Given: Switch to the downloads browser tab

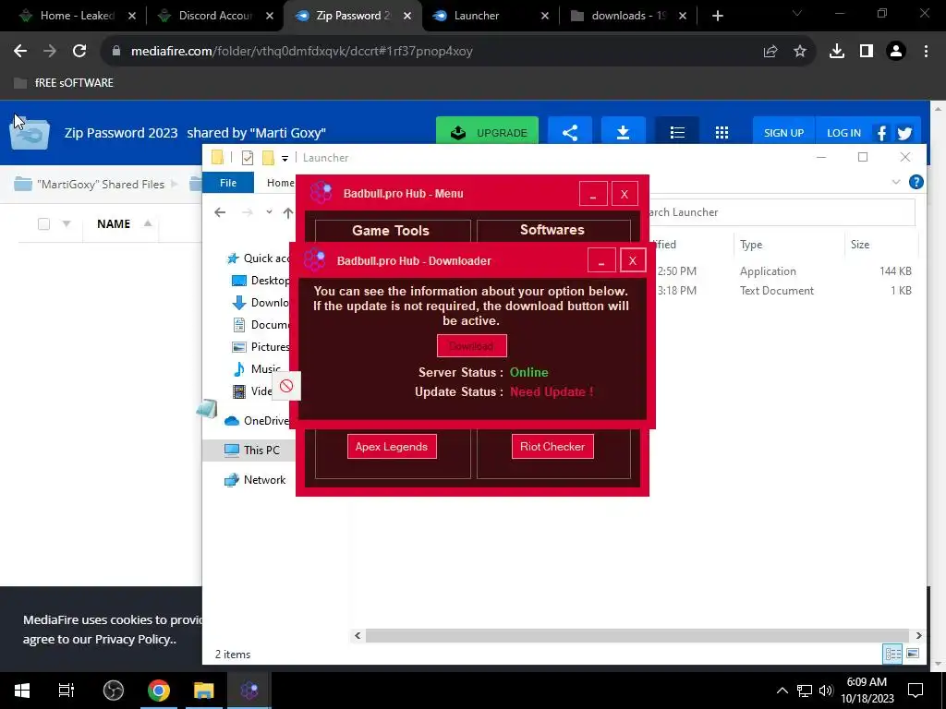Looking at the screenshot, I should click(629, 16).
